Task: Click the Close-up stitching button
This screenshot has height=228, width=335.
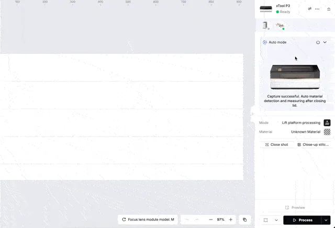Action: coord(313,144)
